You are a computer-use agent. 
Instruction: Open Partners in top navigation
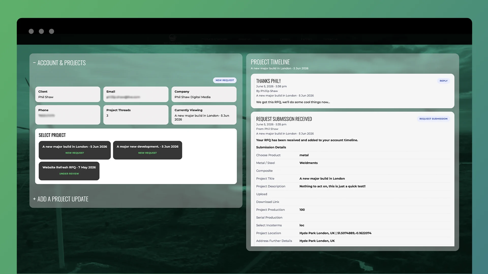pyautogui.click(x=307, y=39)
